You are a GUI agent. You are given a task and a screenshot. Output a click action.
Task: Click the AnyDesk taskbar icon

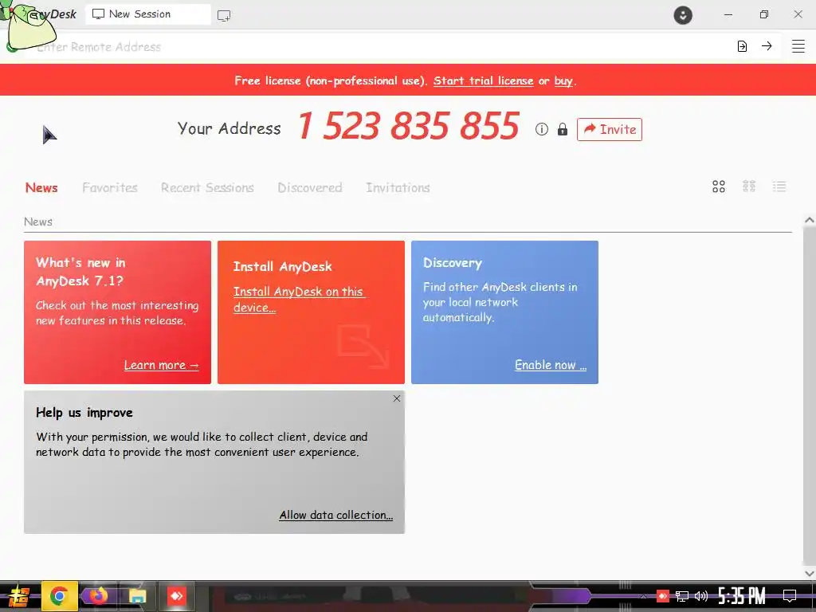[177, 596]
